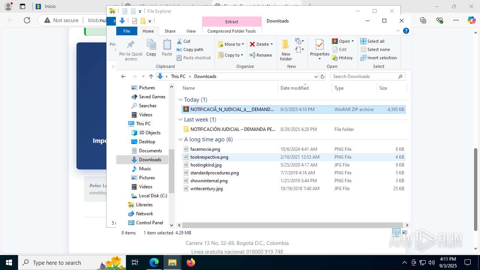Open Microsoft Edge from taskbar

click(x=154, y=262)
